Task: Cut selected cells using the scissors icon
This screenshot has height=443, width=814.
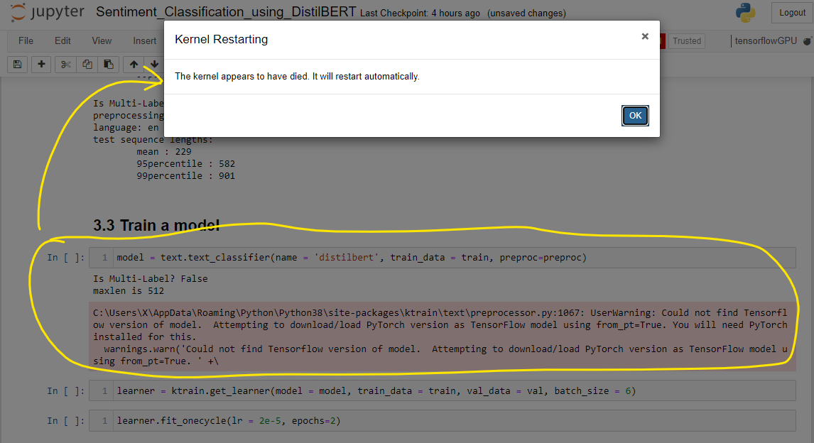Action: [64, 64]
